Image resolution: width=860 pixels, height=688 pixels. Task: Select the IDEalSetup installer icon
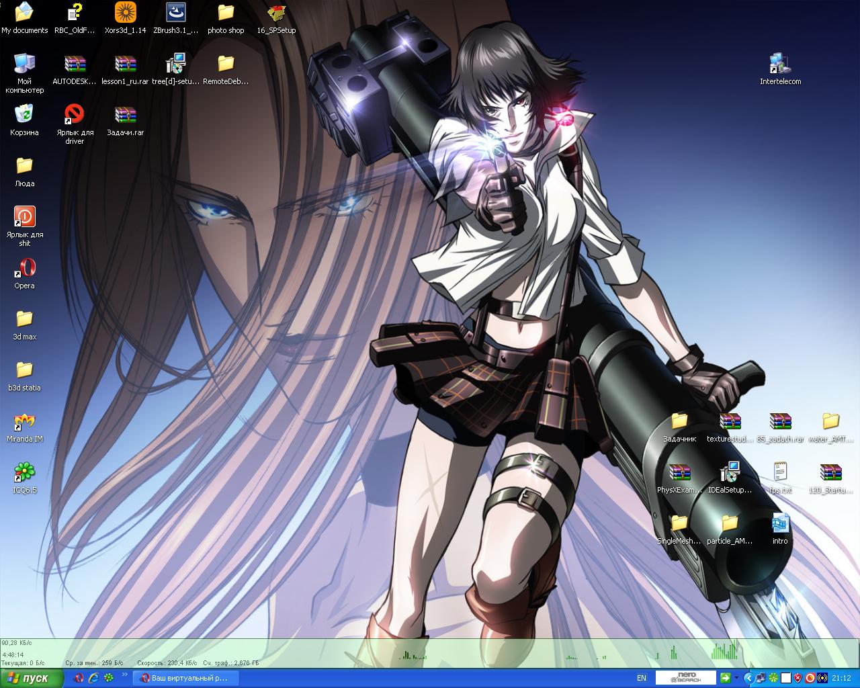pyautogui.click(x=730, y=473)
